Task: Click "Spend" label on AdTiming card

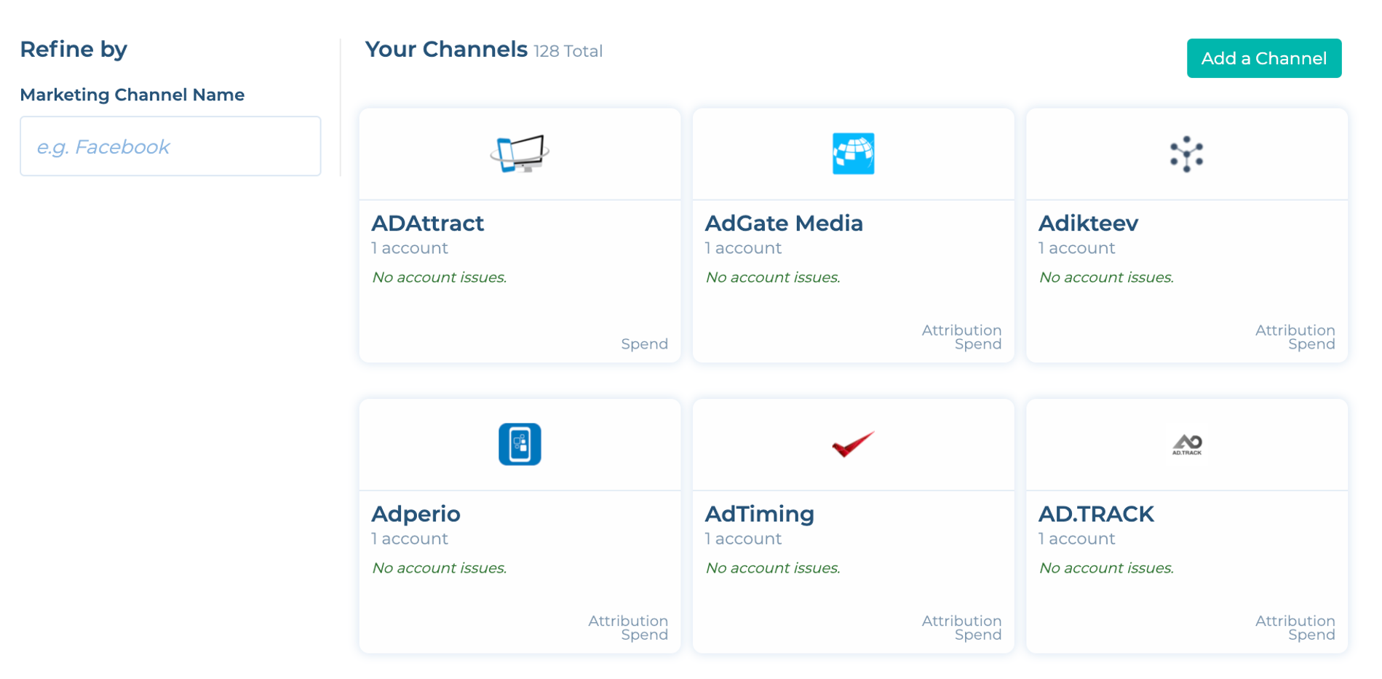Action: (978, 635)
